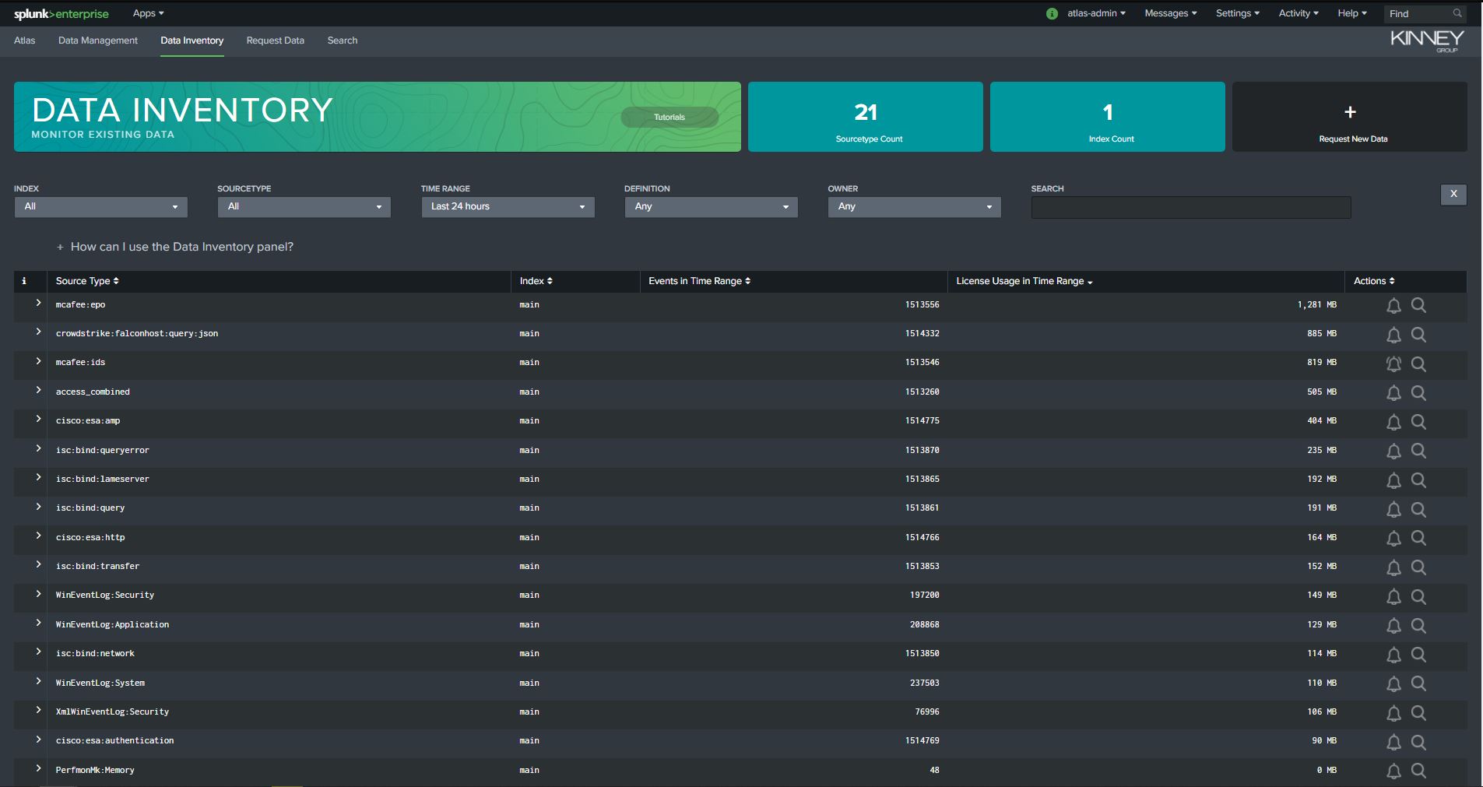
Task: Click the Tutorials button
Action: tap(669, 117)
